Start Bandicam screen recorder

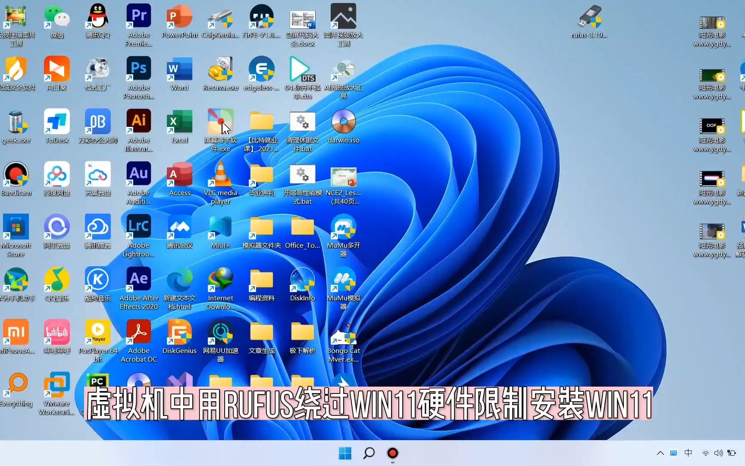pyautogui.click(x=17, y=177)
